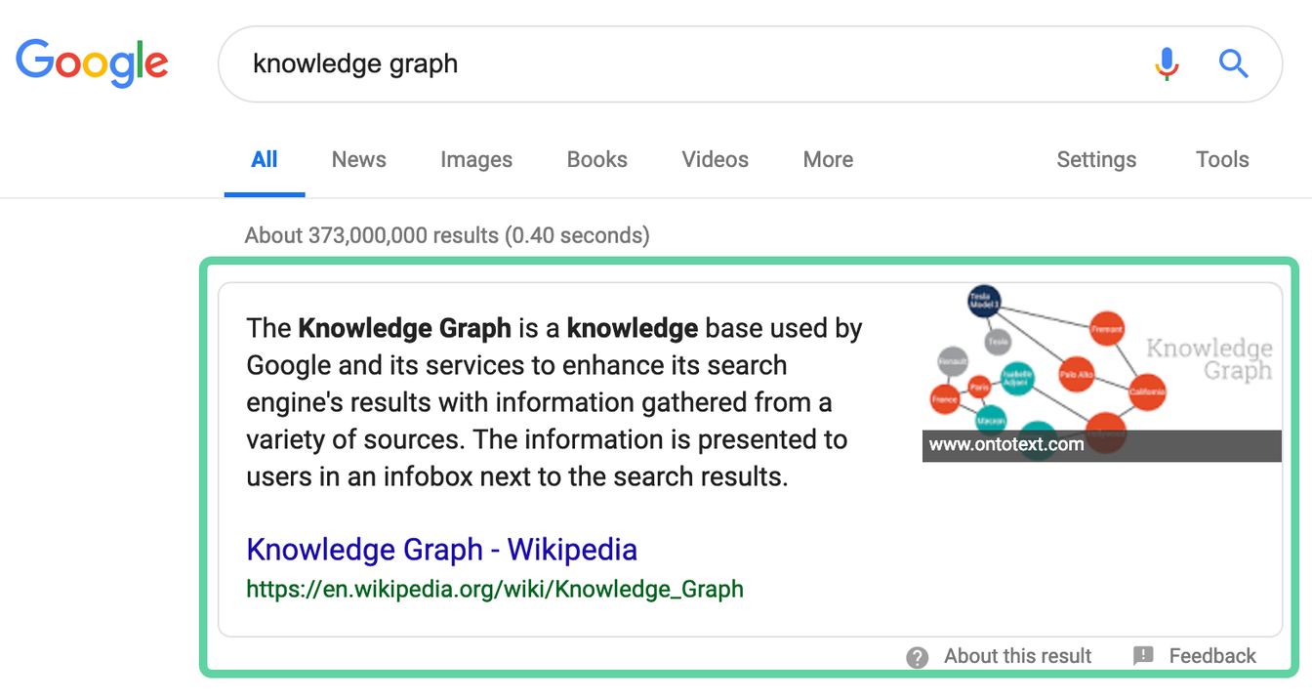Select the Books search filter
This screenshot has width=1312, height=700.
point(596,159)
